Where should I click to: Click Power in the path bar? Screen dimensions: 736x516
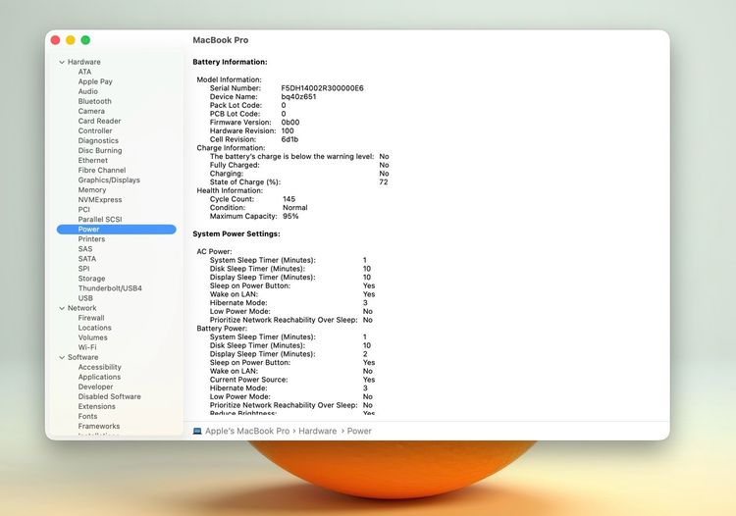[359, 431]
